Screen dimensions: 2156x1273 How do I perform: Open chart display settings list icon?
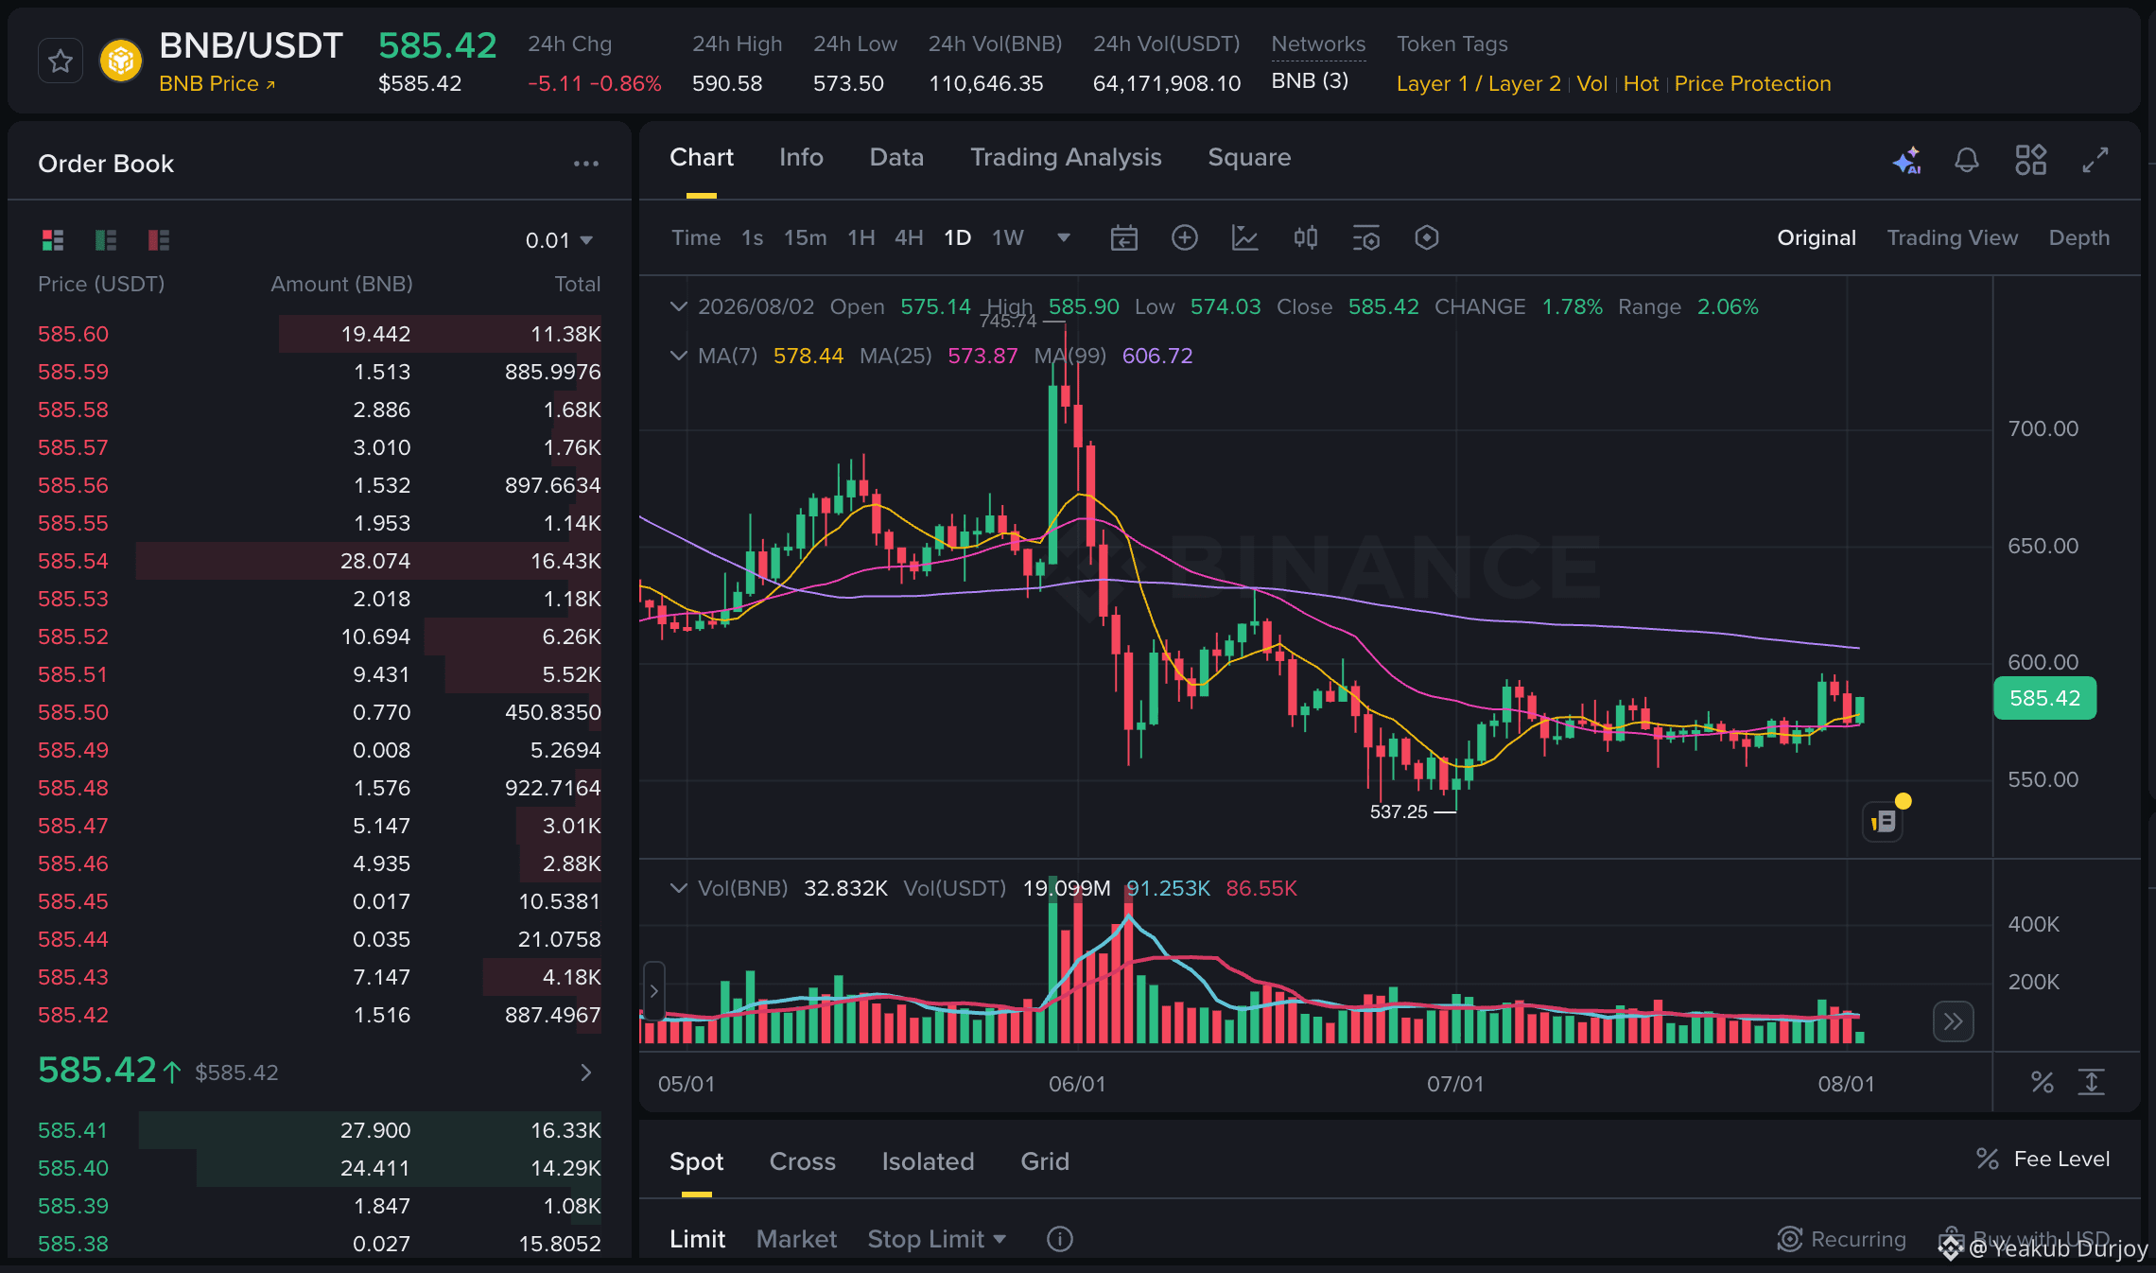tap(1366, 237)
